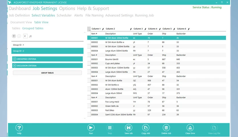The height and width of the screenshot is (137, 238).
Task: Switch to Alerts sub-tab
Action: pos(79,15)
